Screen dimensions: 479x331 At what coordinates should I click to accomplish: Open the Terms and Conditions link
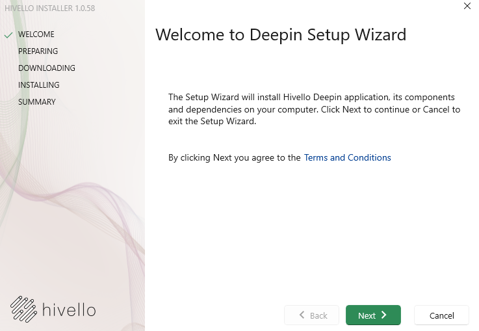(347, 157)
